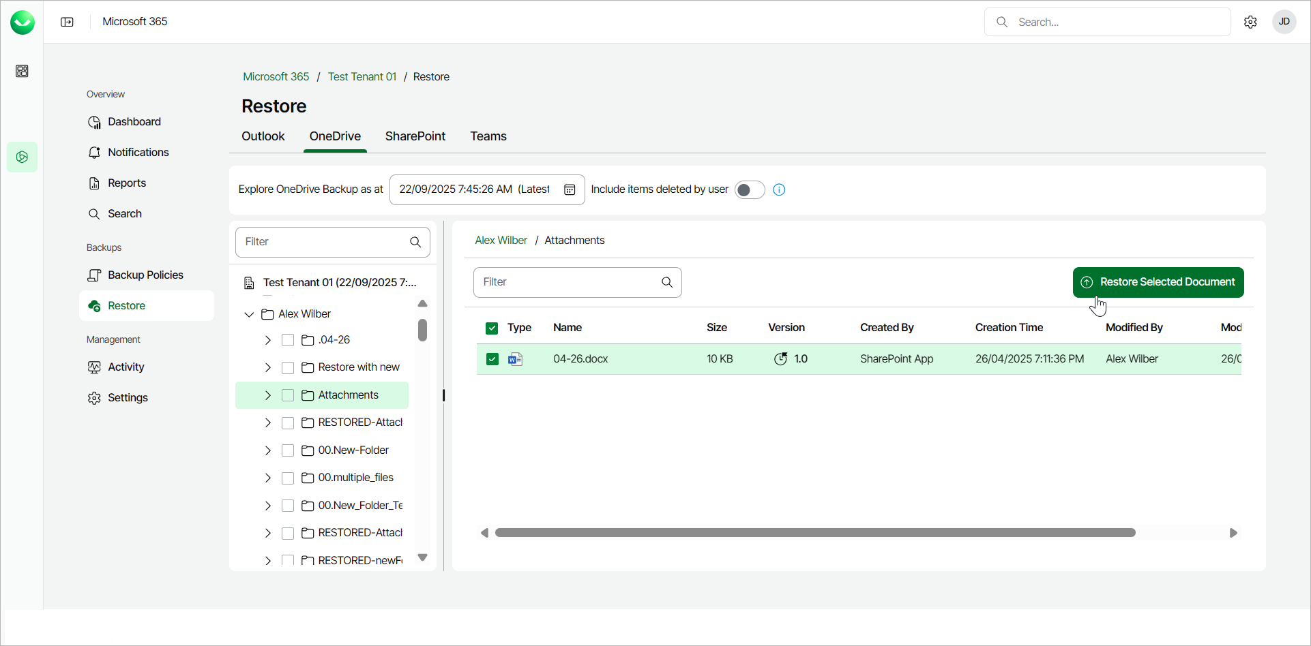Check the Restore with new folder checkbox
This screenshot has width=1311, height=646.
point(288,367)
